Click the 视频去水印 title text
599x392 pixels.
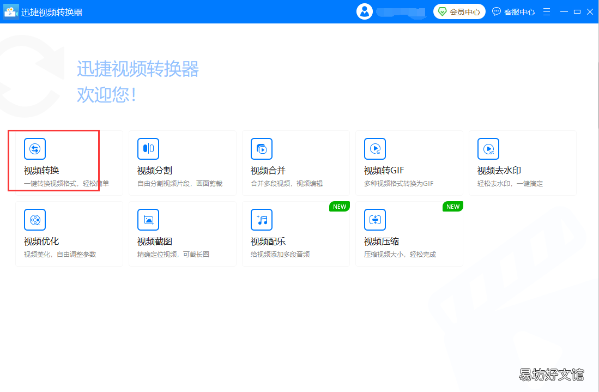pyautogui.click(x=499, y=171)
